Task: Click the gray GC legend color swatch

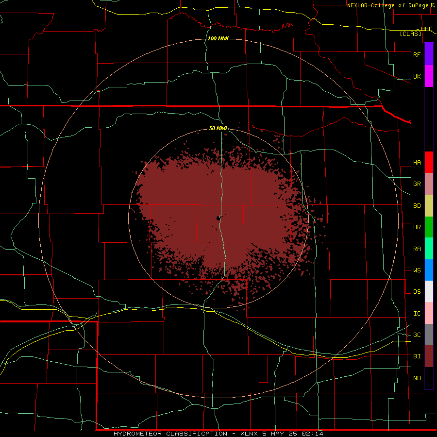Action: pyautogui.click(x=429, y=335)
